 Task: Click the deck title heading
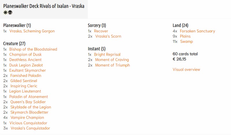pyautogui.click(x=44, y=6)
